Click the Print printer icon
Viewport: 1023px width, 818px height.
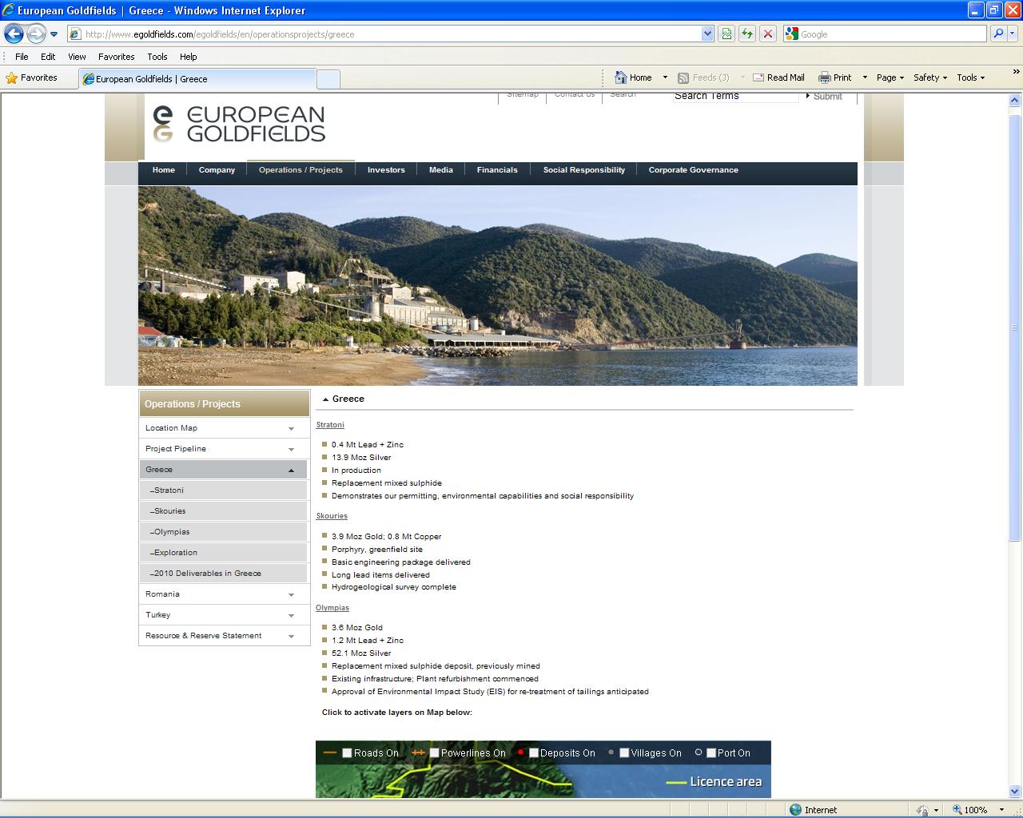click(x=824, y=77)
